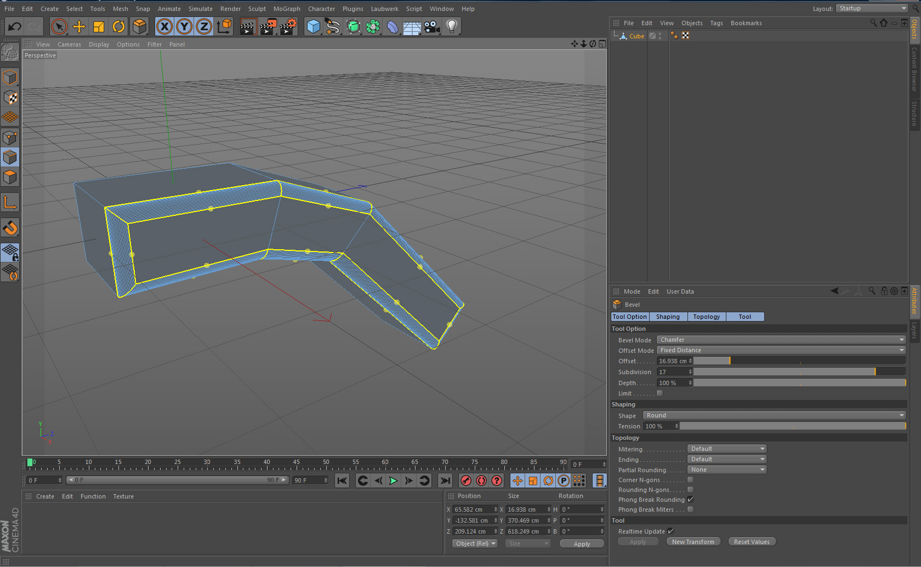Click the New Transform button
The height and width of the screenshot is (567, 921).
[x=693, y=542]
